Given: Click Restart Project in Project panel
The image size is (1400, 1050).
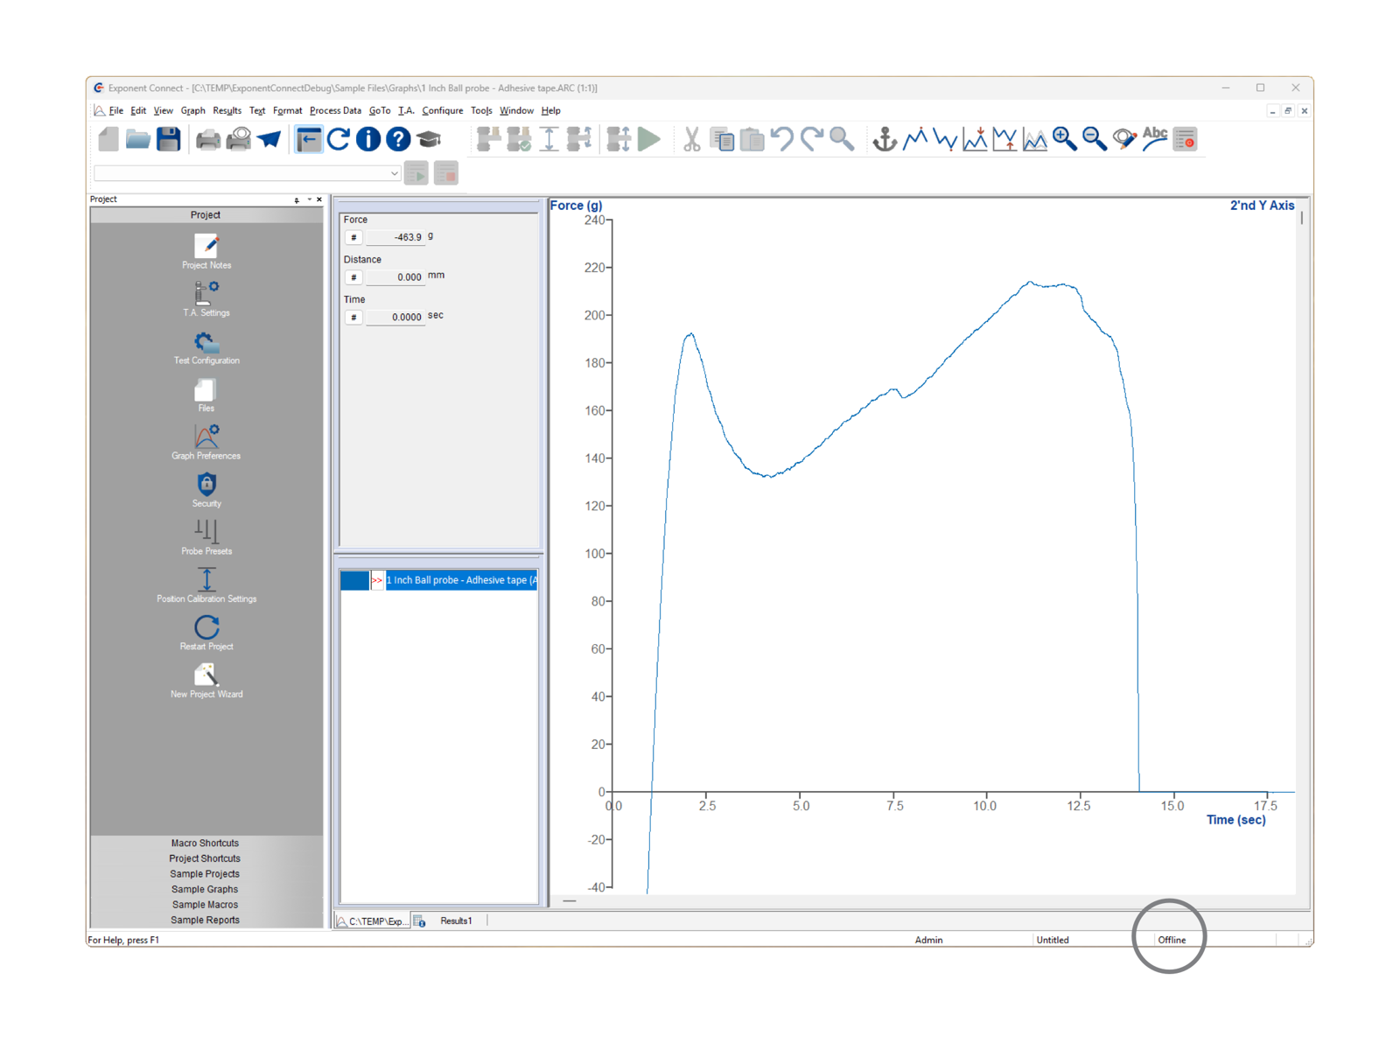Looking at the screenshot, I should (206, 633).
